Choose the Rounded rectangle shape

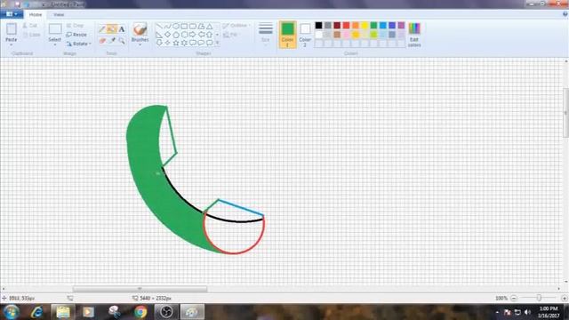[x=193, y=27]
